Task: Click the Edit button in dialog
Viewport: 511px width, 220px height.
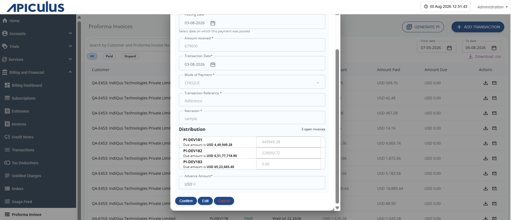Action: pos(205,201)
